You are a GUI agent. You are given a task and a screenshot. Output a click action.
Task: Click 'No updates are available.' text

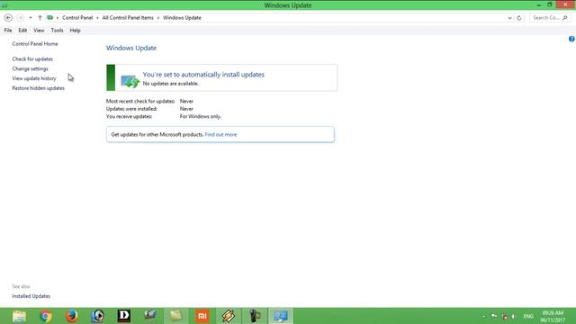click(170, 84)
